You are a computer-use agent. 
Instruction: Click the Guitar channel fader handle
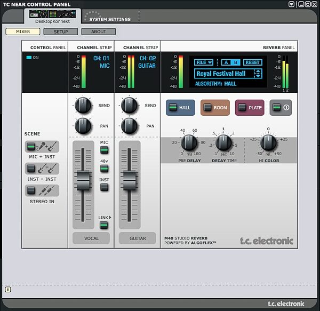(130, 181)
